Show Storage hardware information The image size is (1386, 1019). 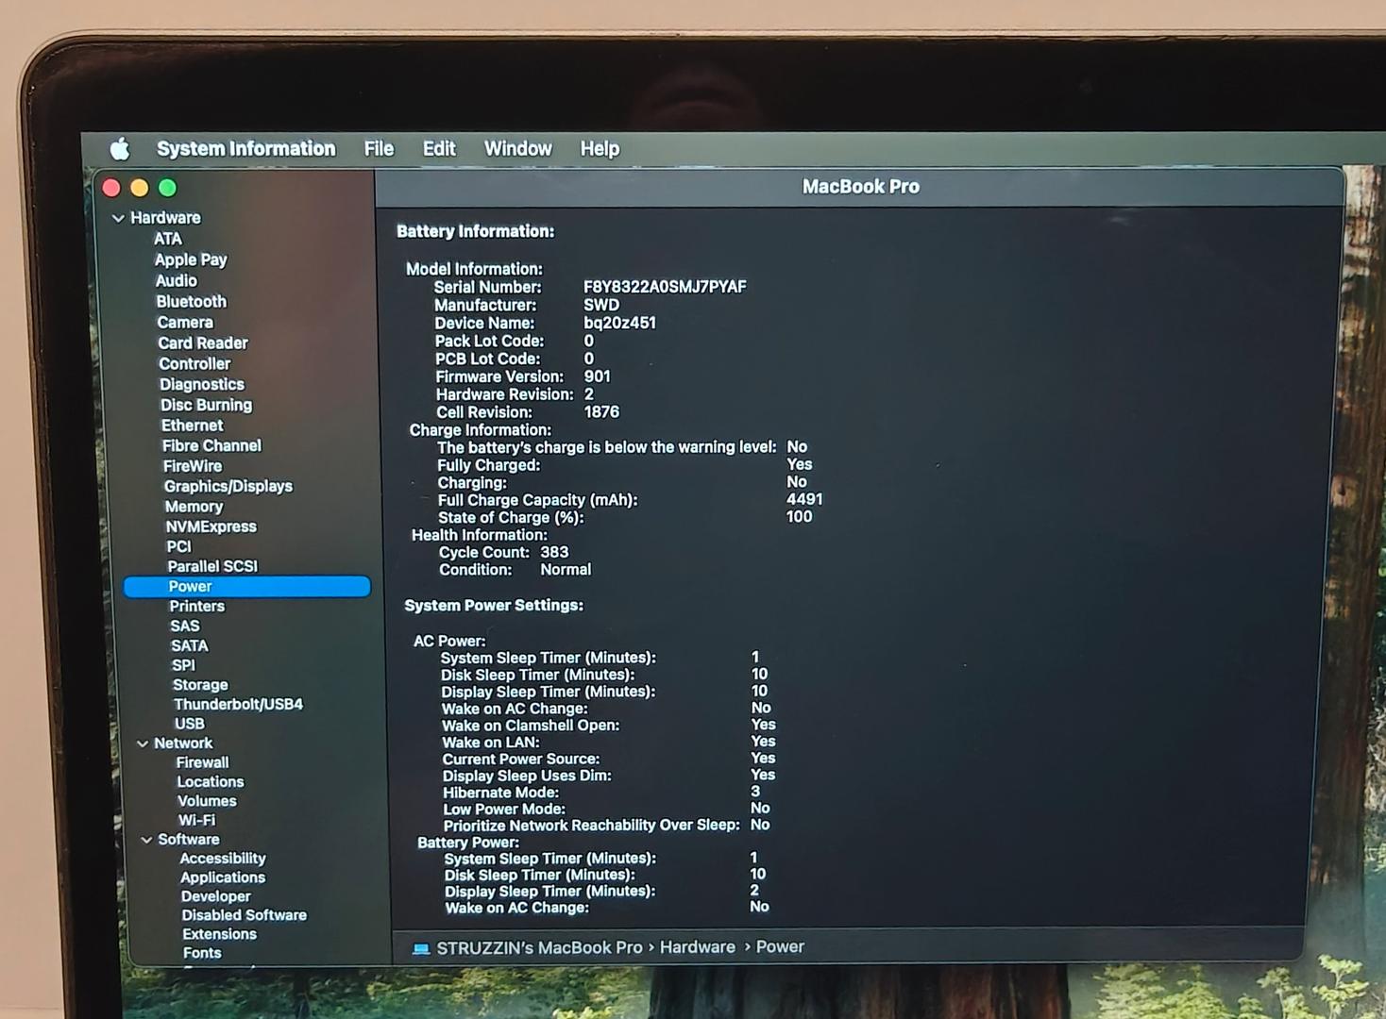200,685
